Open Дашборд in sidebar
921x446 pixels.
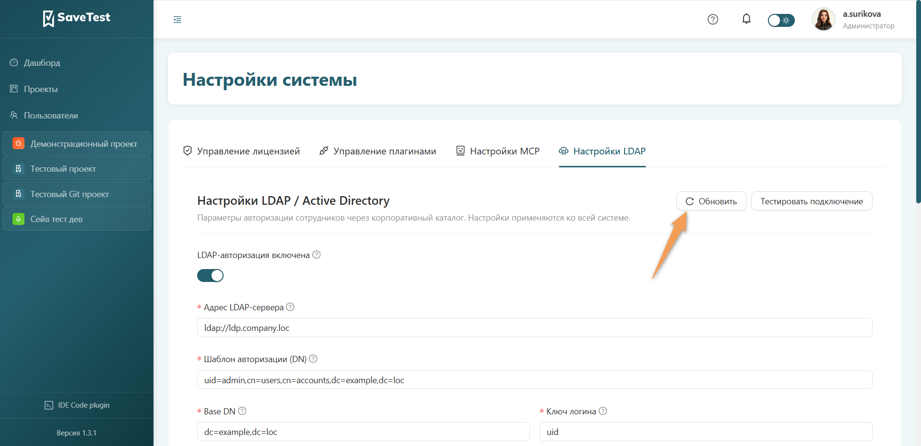click(x=77, y=63)
